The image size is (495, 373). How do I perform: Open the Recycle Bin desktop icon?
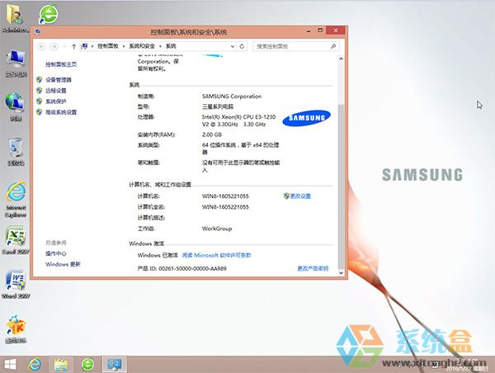pyautogui.click(x=16, y=152)
